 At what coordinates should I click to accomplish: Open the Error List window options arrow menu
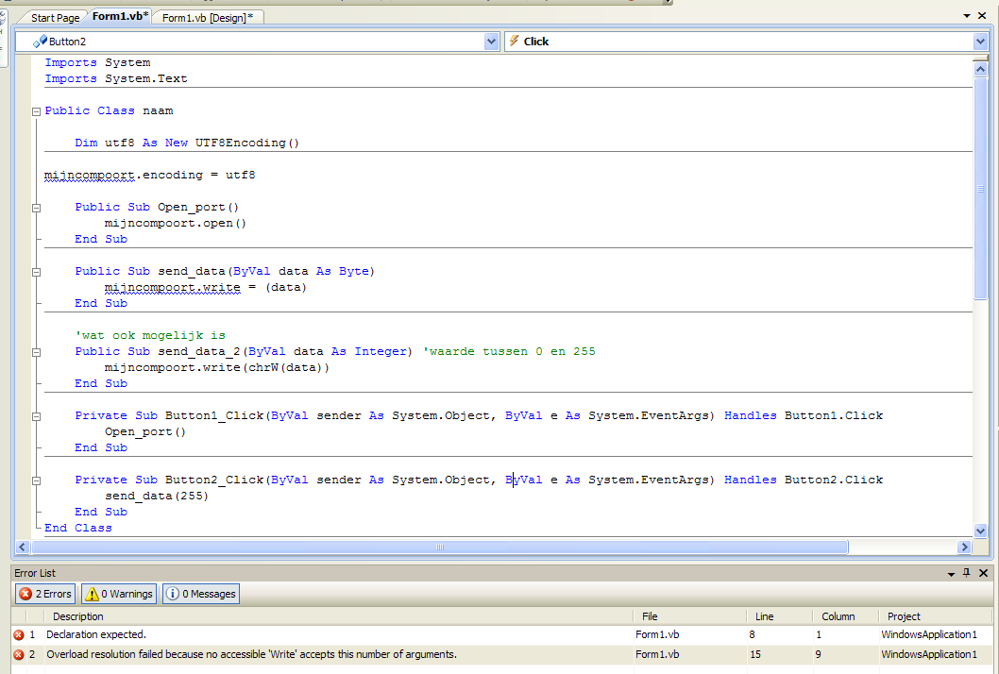click(x=951, y=573)
